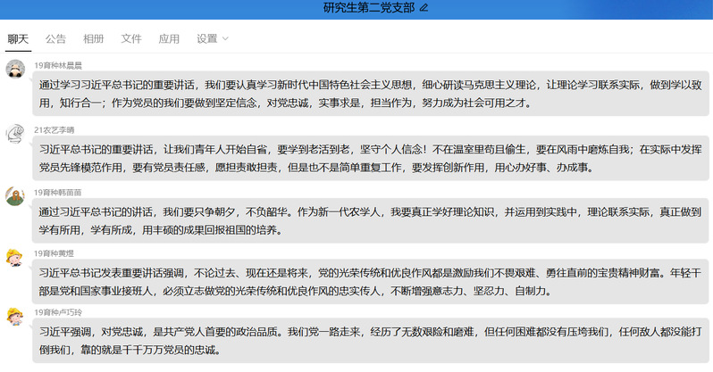Image resolution: width=713 pixels, height=372 pixels.
Task: Open the 公告 tab
Action: tap(55, 39)
